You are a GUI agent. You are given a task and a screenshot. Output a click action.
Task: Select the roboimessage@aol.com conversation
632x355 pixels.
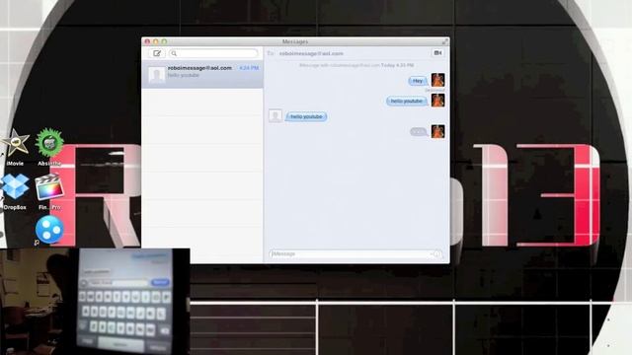coord(202,74)
